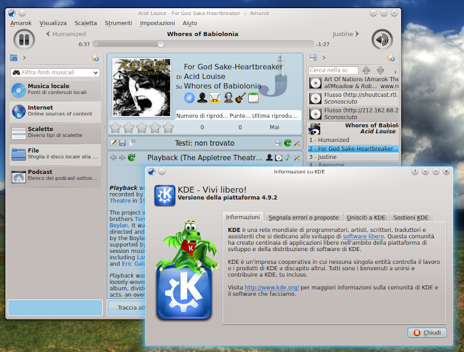The image size is (464, 352).
Task: Reload the Wikipedia Playback page
Action: coord(132,158)
